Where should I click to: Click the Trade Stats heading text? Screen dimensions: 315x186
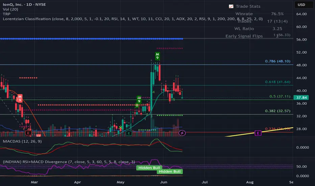[x=248, y=6]
